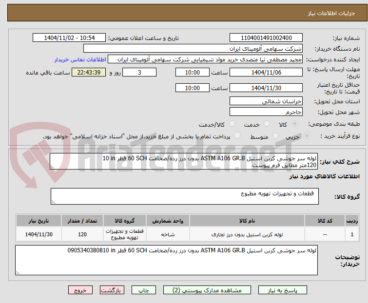Click the 'شرح کلی نیاز' description textarea
The height and width of the screenshot is (303, 368).
click(184, 161)
